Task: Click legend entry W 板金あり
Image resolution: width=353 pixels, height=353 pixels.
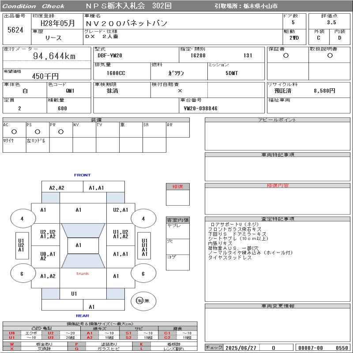Action: 35,344
